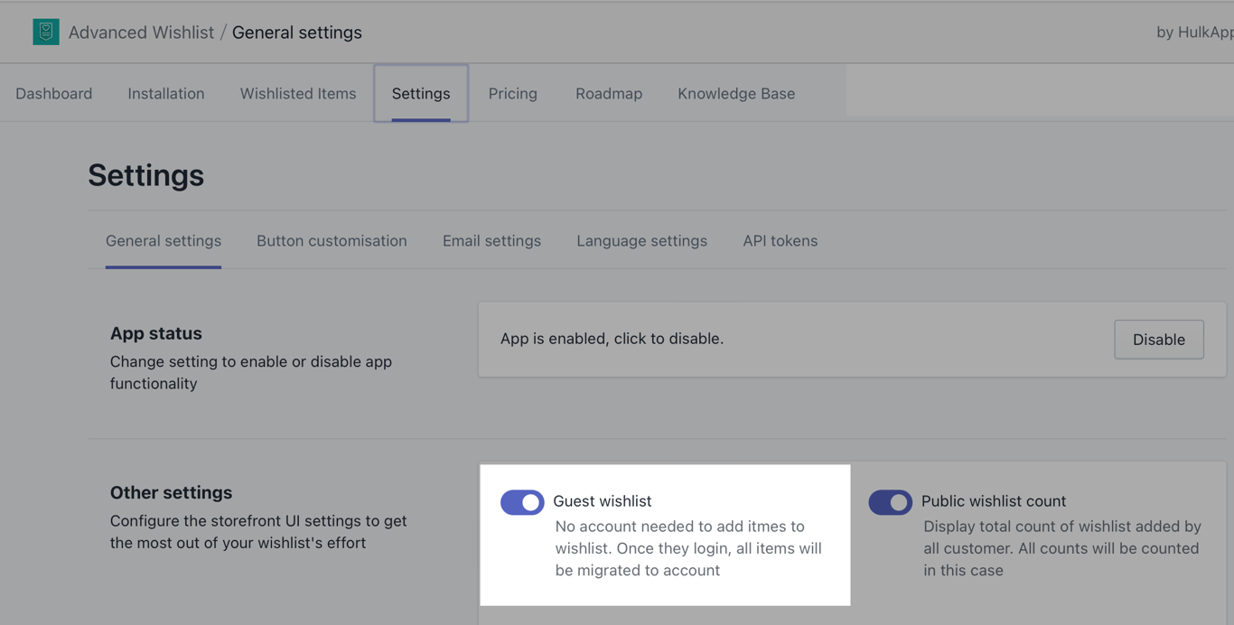1234x625 pixels.
Task: Go to Language settings sub-tab
Action: [642, 241]
